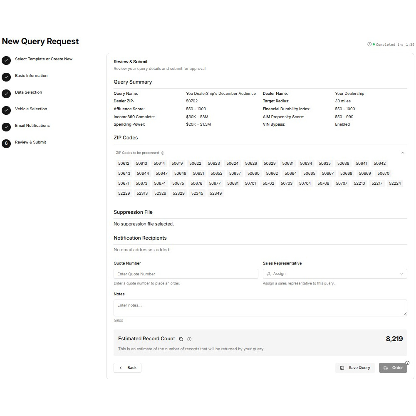Click the Save Query button
This screenshot has height=416, width=416.
click(355, 368)
